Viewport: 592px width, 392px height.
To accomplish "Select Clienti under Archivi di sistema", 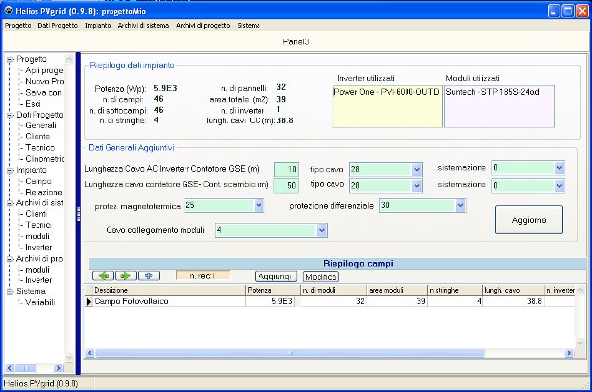I will click(x=36, y=214).
